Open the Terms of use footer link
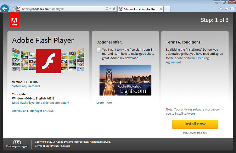The image size is (236, 153). click(x=42, y=146)
